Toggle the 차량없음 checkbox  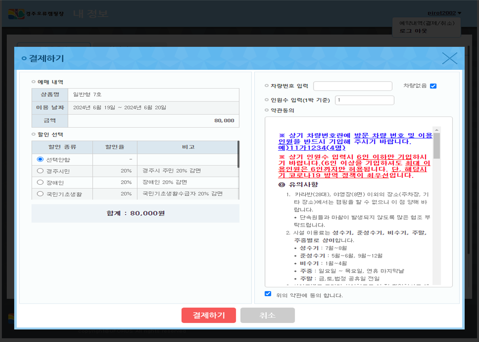[x=433, y=86]
